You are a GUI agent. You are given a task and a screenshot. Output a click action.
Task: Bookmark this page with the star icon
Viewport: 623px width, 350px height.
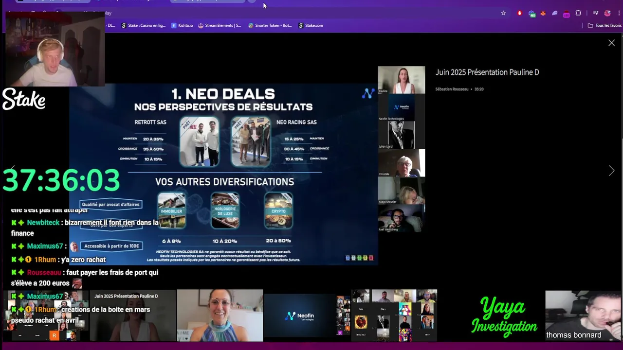click(x=503, y=13)
